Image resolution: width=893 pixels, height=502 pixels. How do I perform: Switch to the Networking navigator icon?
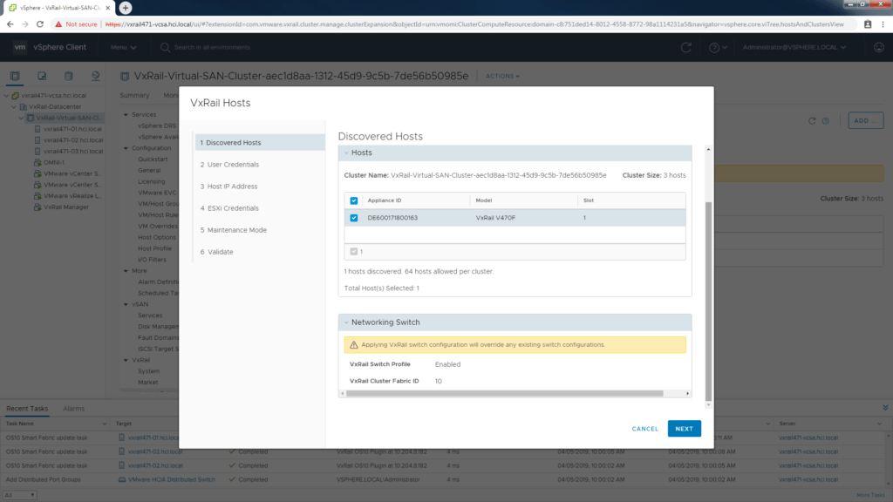(95, 76)
